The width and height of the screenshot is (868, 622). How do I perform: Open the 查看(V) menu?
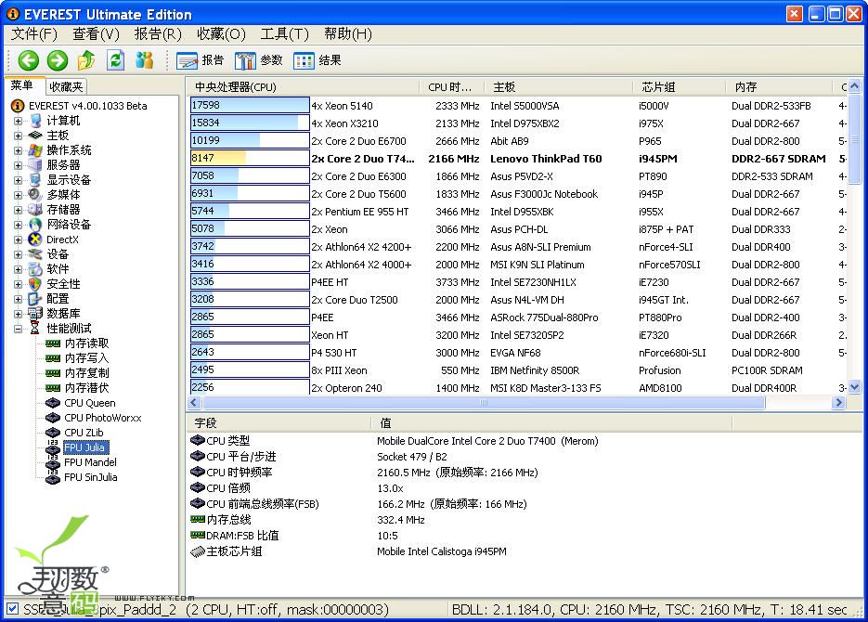click(x=96, y=34)
